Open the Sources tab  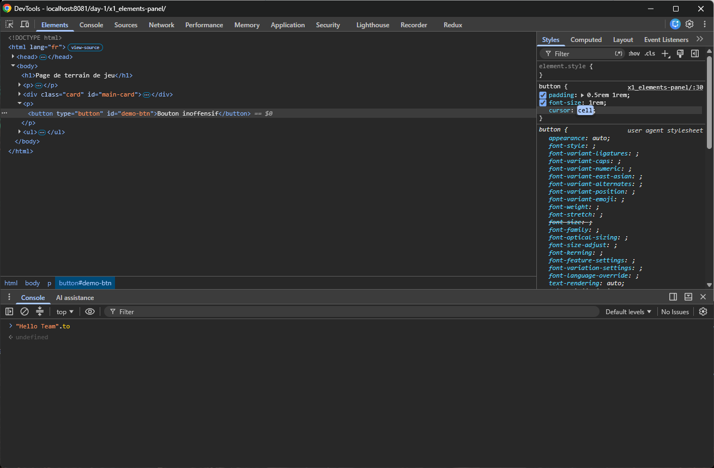[126, 25]
